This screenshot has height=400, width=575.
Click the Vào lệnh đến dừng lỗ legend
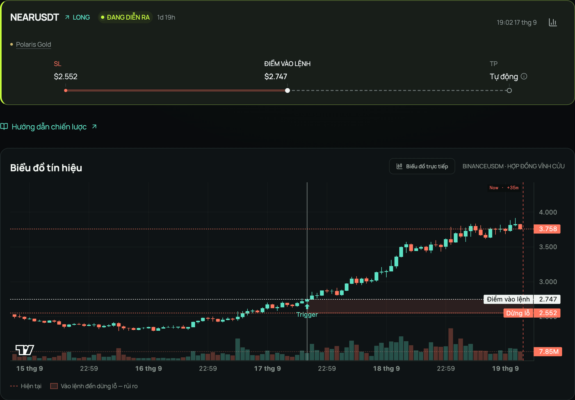click(x=94, y=386)
